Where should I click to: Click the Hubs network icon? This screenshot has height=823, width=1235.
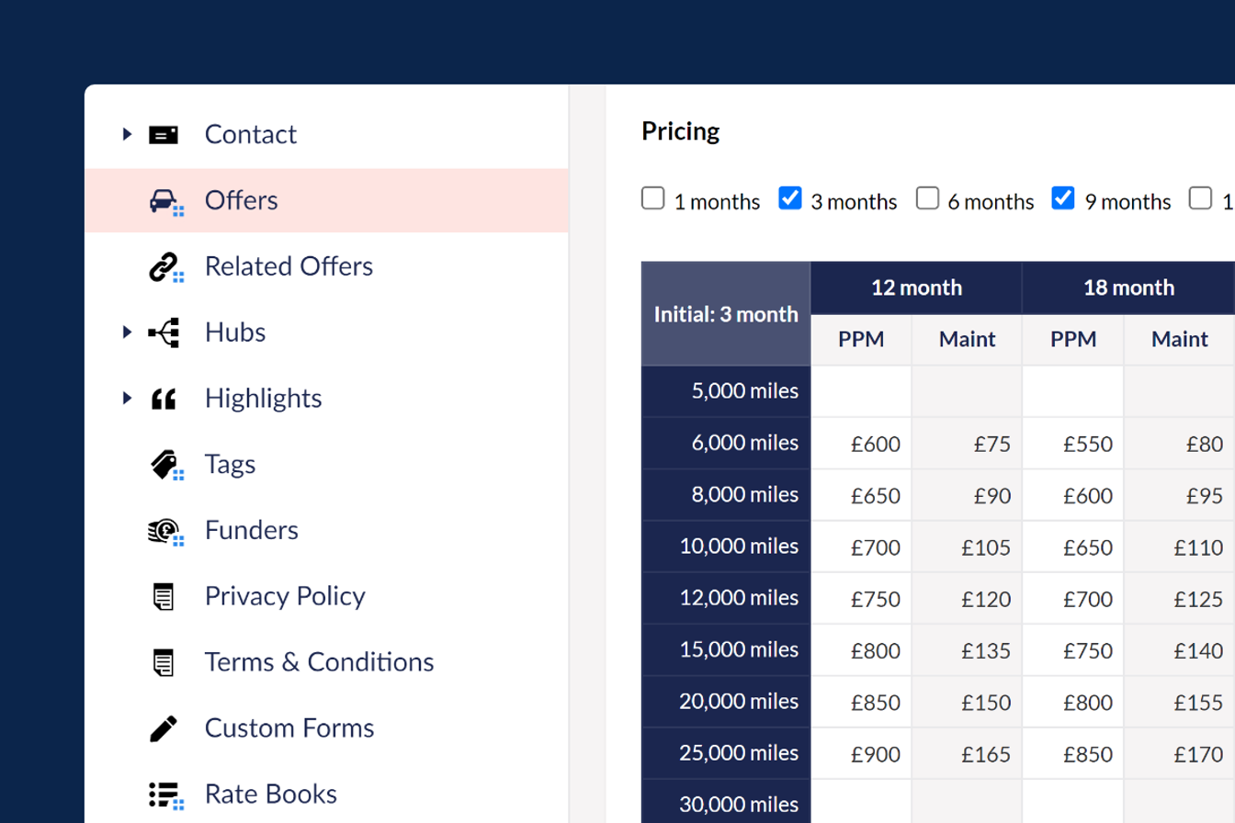tap(164, 333)
